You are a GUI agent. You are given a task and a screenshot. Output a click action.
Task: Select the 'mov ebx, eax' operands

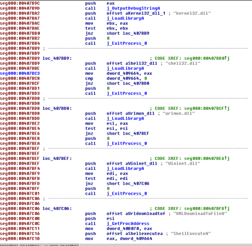point(117,23)
